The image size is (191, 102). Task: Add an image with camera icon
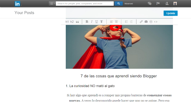pos(146,21)
